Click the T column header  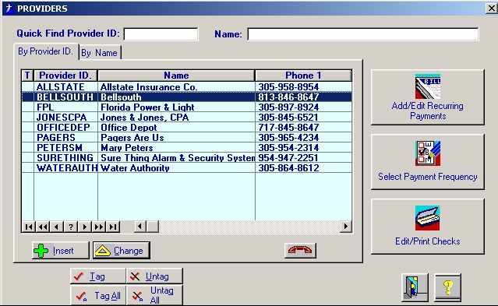pyautogui.click(x=27, y=76)
